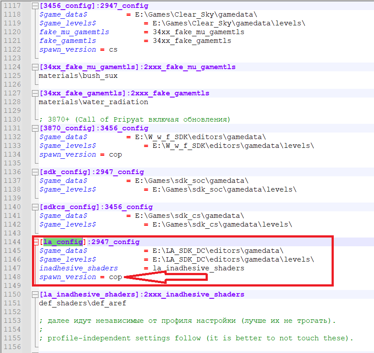Collapse the [3870_config] section fold marker

click(35, 129)
